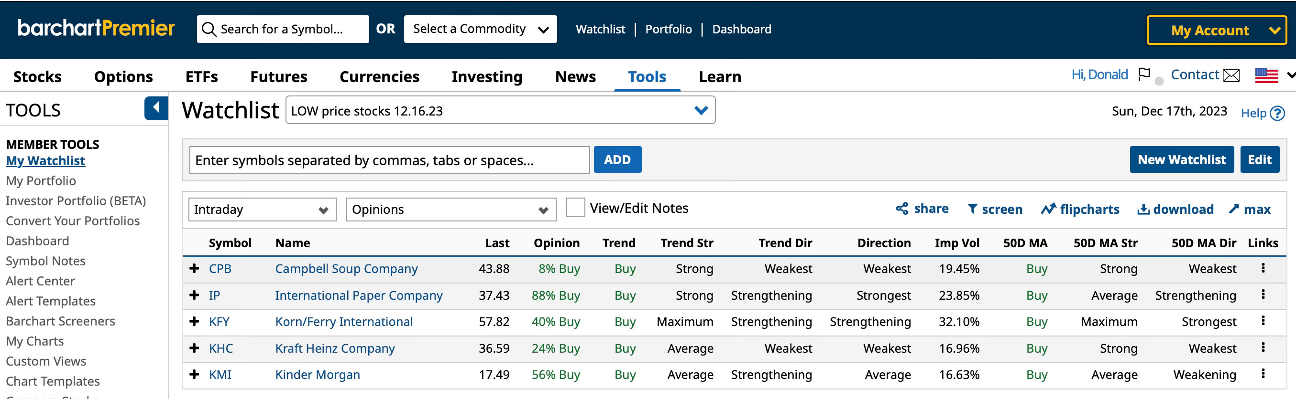Click the max expand icon
The width and height of the screenshot is (1296, 399).
click(1234, 209)
